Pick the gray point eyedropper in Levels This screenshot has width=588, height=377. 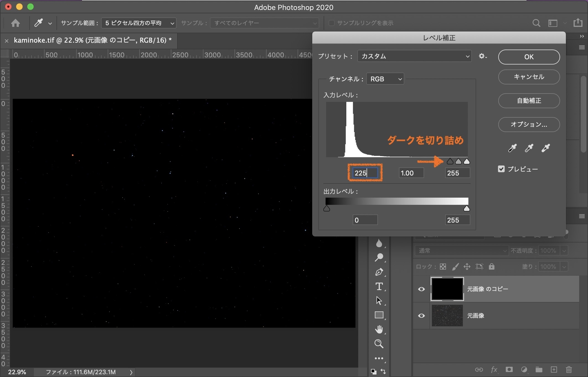(529, 148)
